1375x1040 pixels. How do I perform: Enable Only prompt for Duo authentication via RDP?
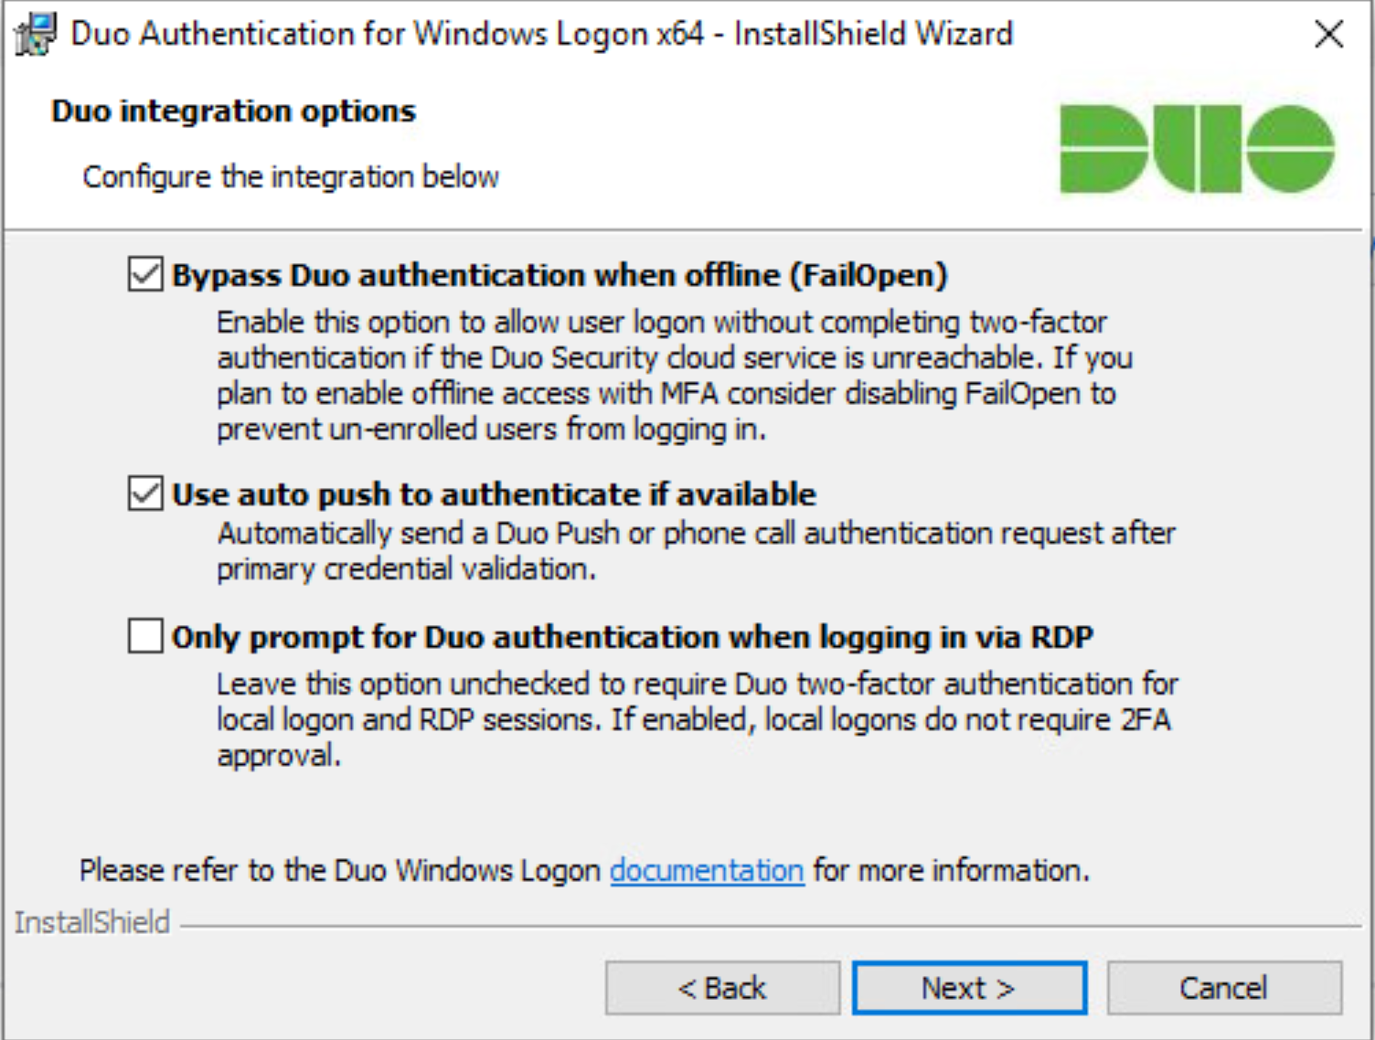click(x=144, y=637)
